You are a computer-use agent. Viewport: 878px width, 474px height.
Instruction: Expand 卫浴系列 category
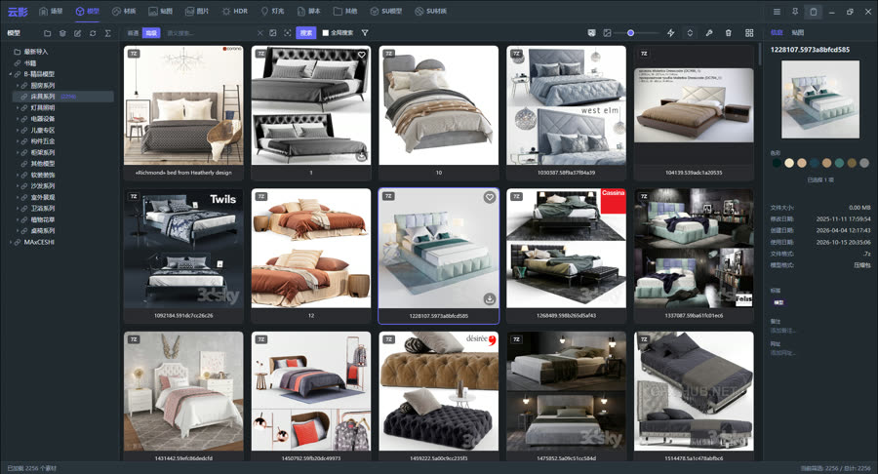point(18,208)
